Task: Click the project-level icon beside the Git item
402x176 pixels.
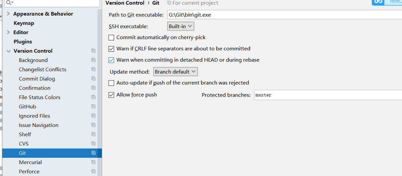Action: [x=94, y=153]
